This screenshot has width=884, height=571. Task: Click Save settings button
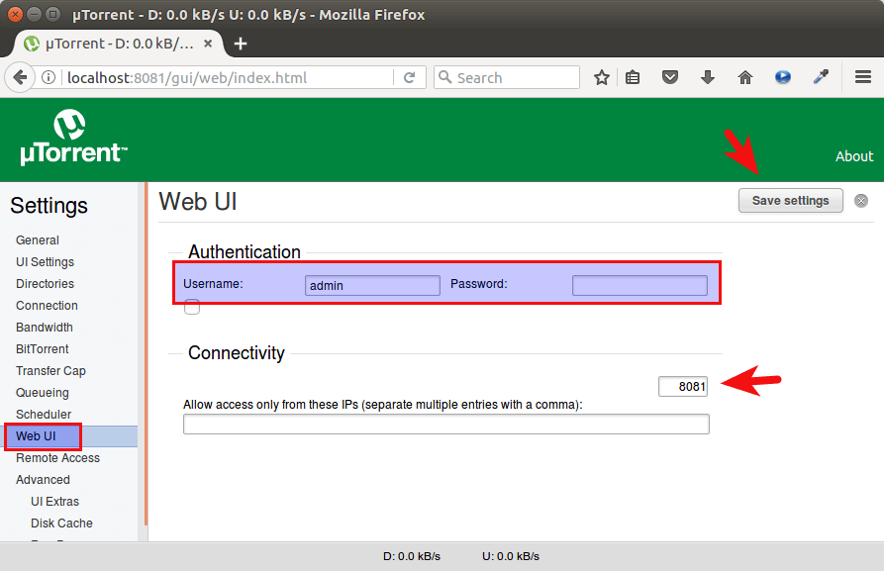[x=790, y=201]
